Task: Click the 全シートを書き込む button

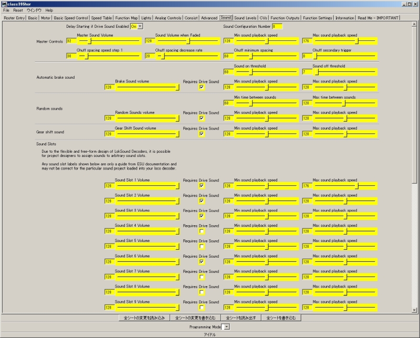Action: [x=281, y=318]
